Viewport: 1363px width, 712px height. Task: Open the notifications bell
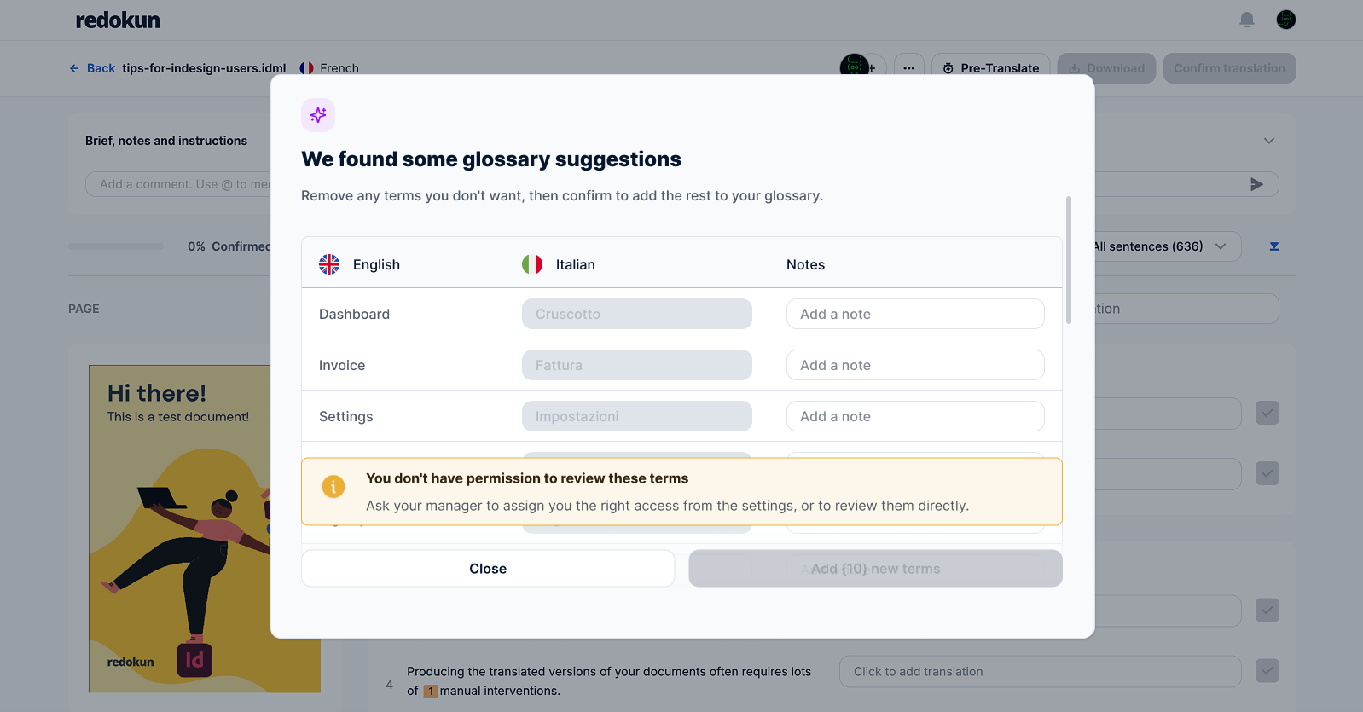pyautogui.click(x=1247, y=20)
